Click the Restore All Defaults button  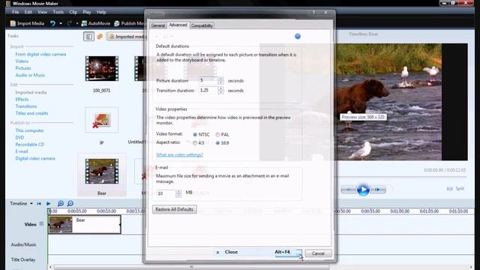click(175, 209)
